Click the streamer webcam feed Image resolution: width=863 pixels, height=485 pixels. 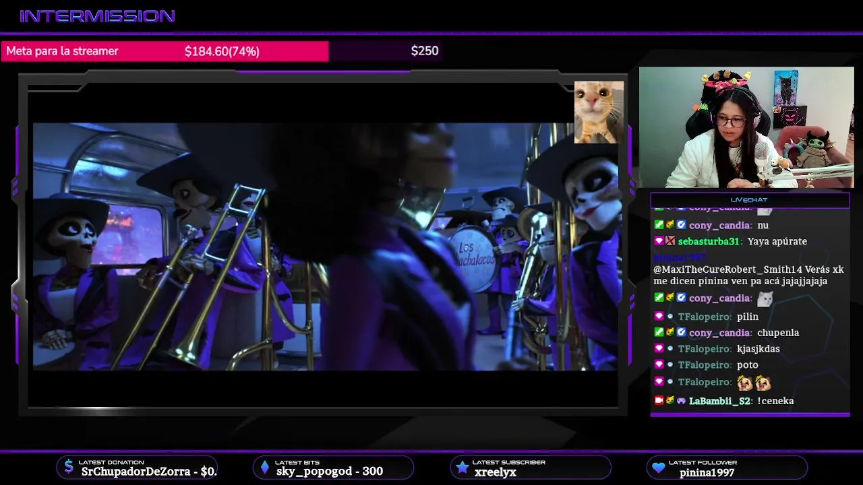[746, 127]
